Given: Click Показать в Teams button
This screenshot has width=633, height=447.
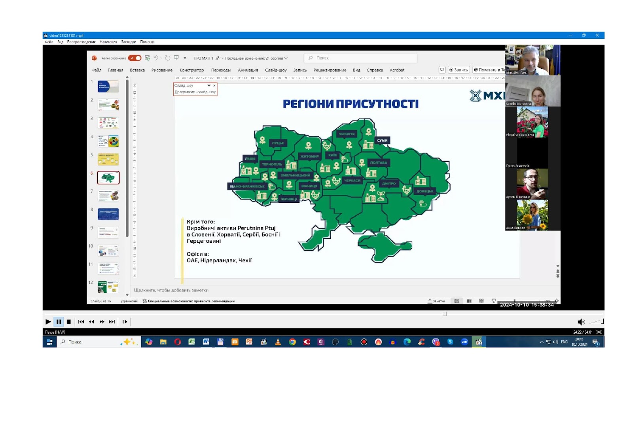Looking at the screenshot, I should (x=489, y=70).
